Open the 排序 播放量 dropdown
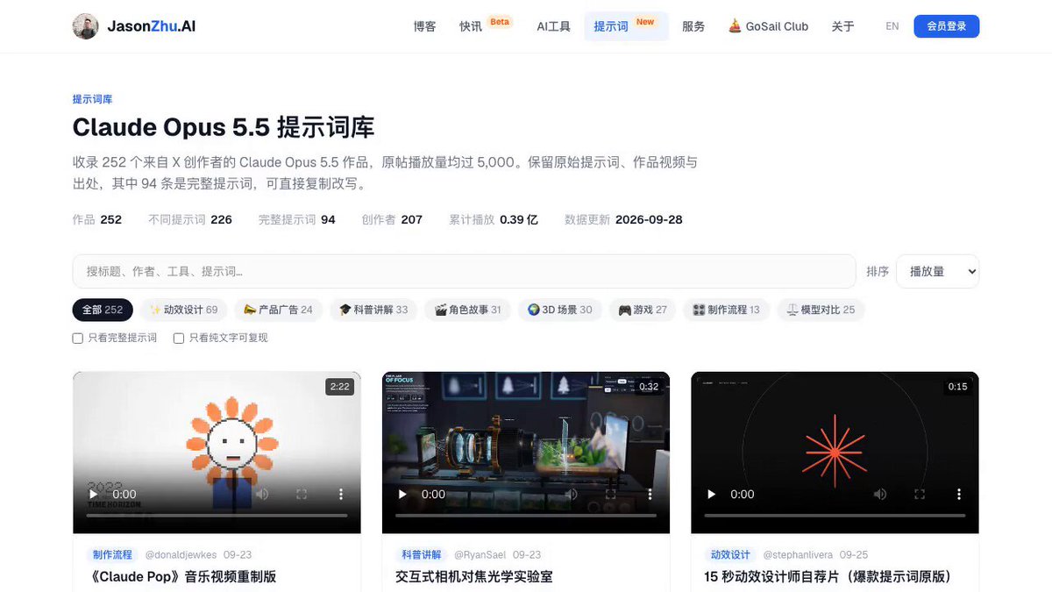The width and height of the screenshot is (1052, 592). pos(937,271)
